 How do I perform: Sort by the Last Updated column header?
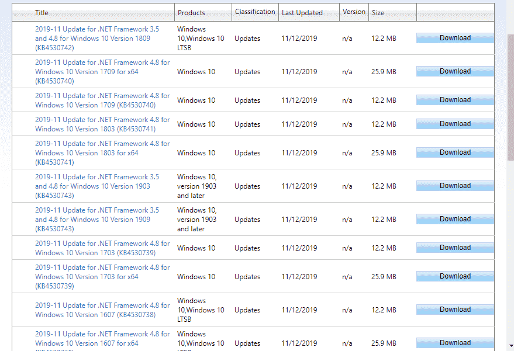click(302, 13)
